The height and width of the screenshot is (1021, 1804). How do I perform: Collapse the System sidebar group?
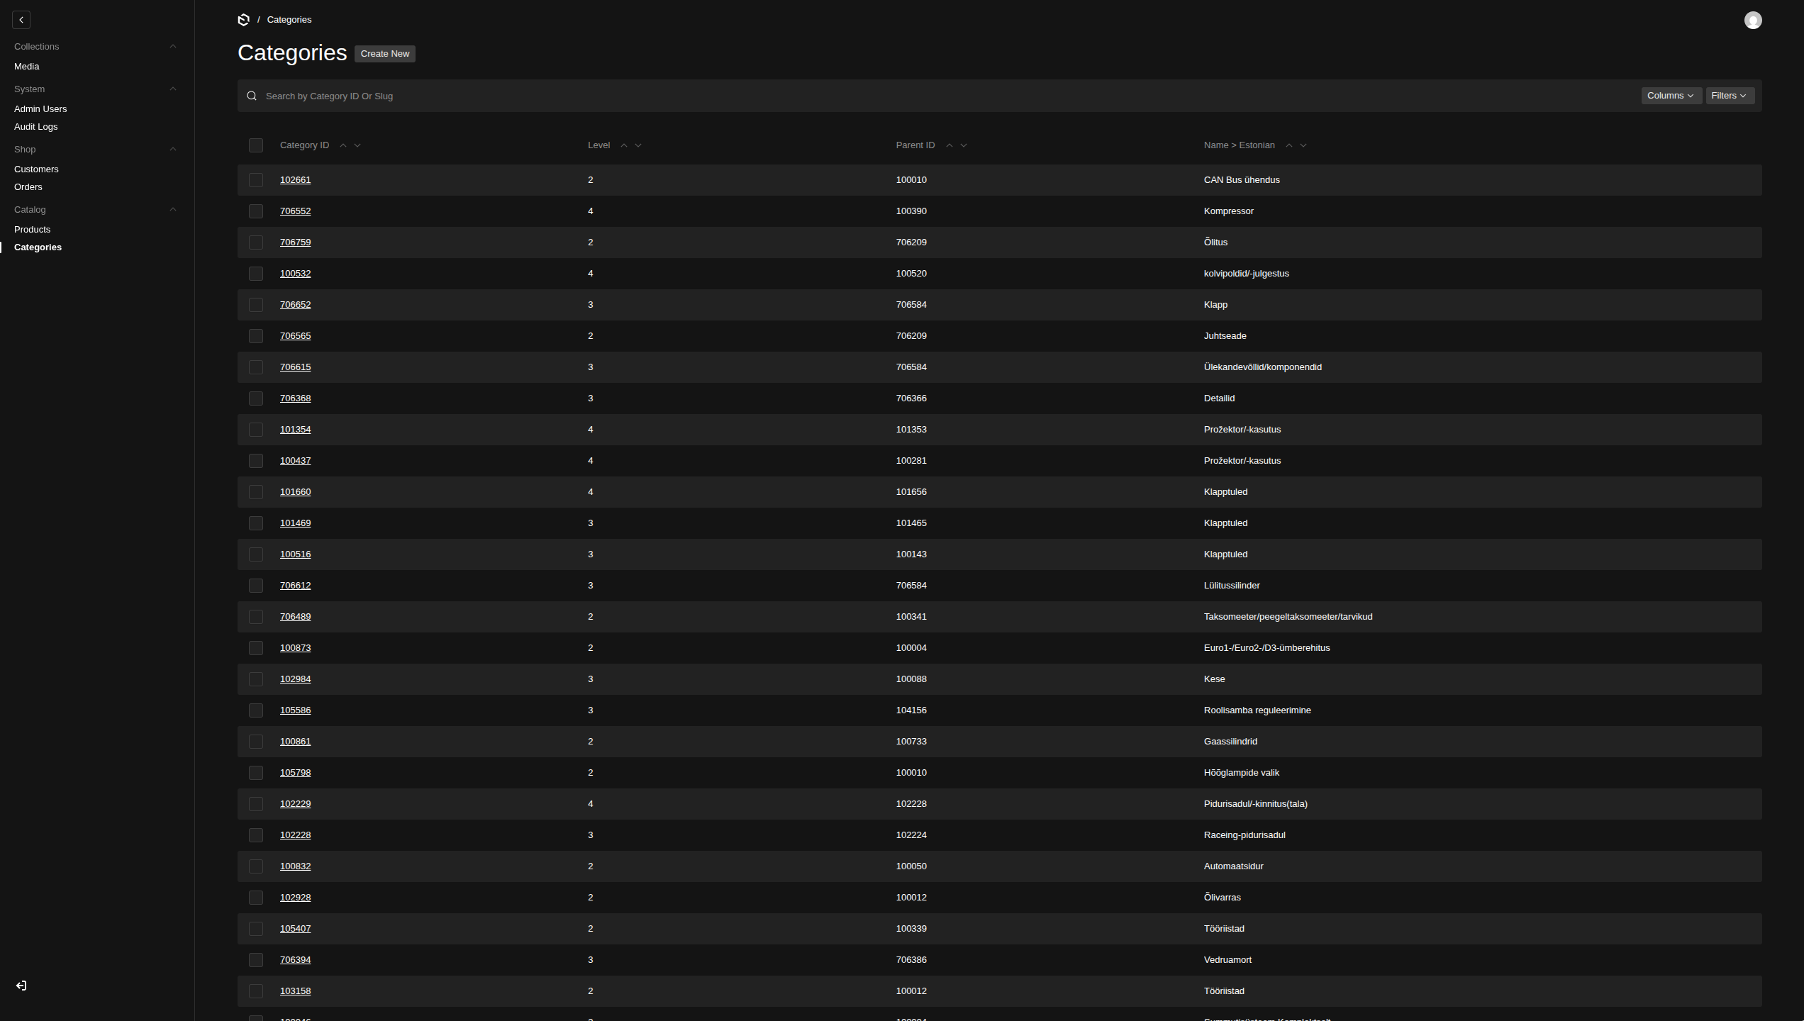(x=173, y=89)
